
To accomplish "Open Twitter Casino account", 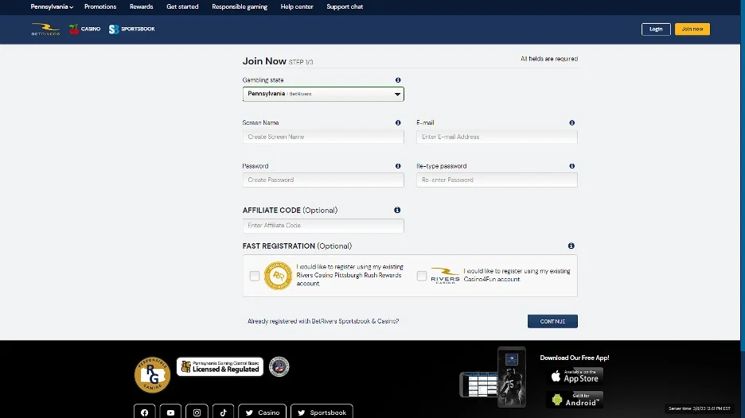I will pyautogui.click(x=263, y=412).
